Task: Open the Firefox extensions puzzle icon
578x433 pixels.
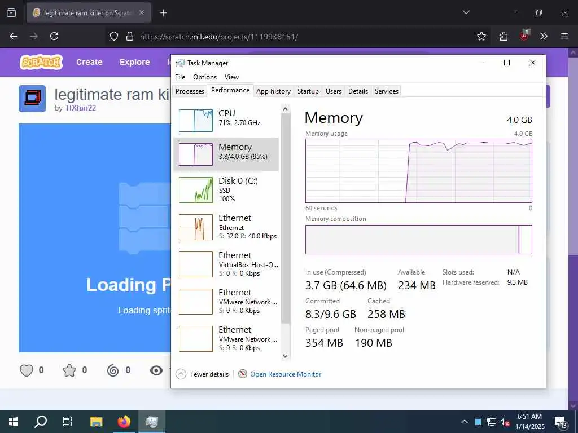Action: pyautogui.click(x=503, y=36)
